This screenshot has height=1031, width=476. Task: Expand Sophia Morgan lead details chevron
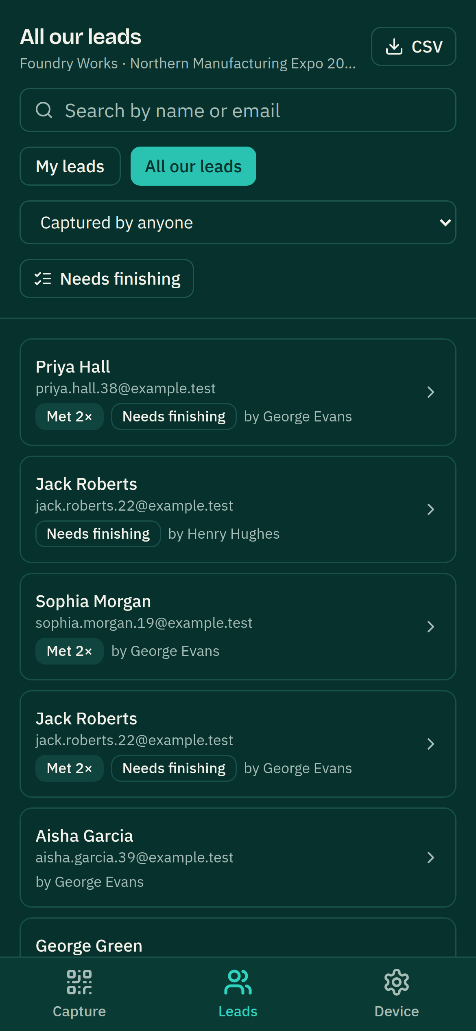click(431, 627)
